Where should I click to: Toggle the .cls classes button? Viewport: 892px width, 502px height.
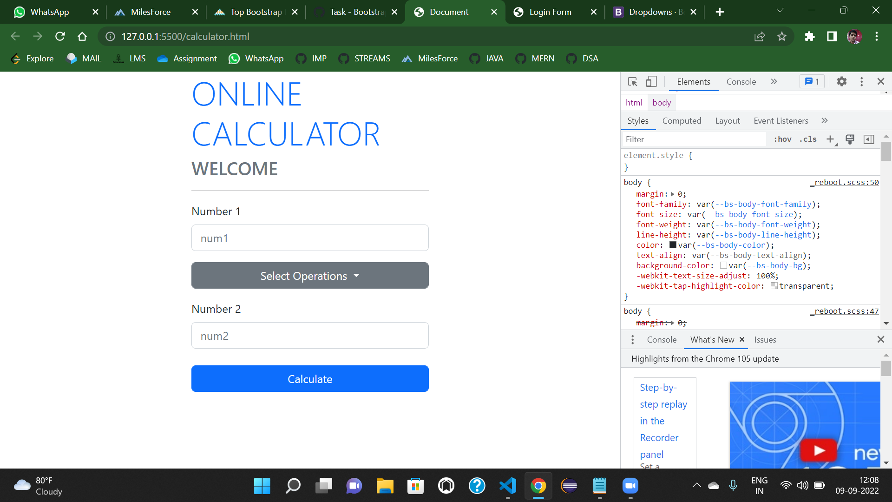[x=808, y=139]
